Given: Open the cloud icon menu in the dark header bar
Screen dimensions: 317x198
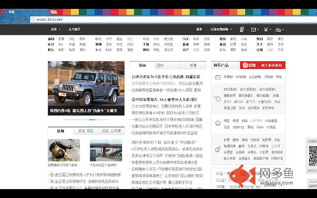Looking at the screenshot, I should [279, 30].
